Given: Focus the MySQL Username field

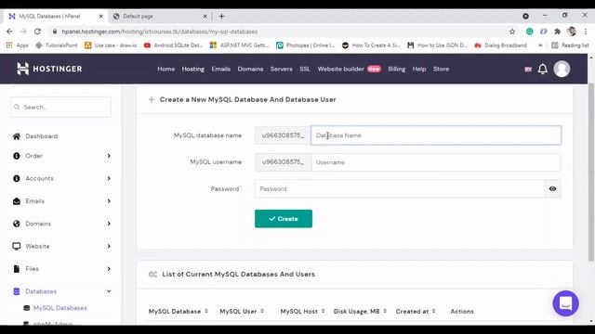Looking at the screenshot, I should click(x=436, y=162).
